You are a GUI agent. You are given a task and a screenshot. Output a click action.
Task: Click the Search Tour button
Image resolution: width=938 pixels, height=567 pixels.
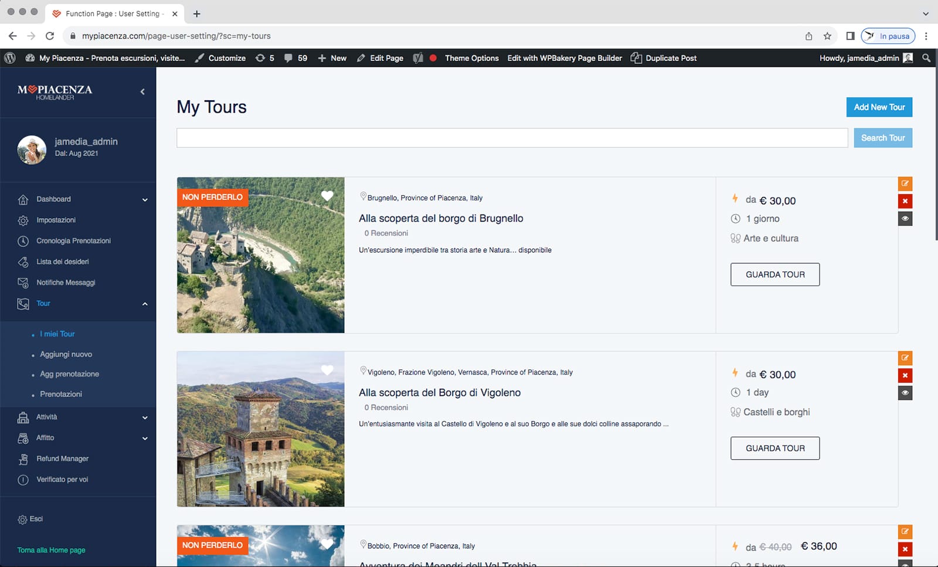point(883,138)
